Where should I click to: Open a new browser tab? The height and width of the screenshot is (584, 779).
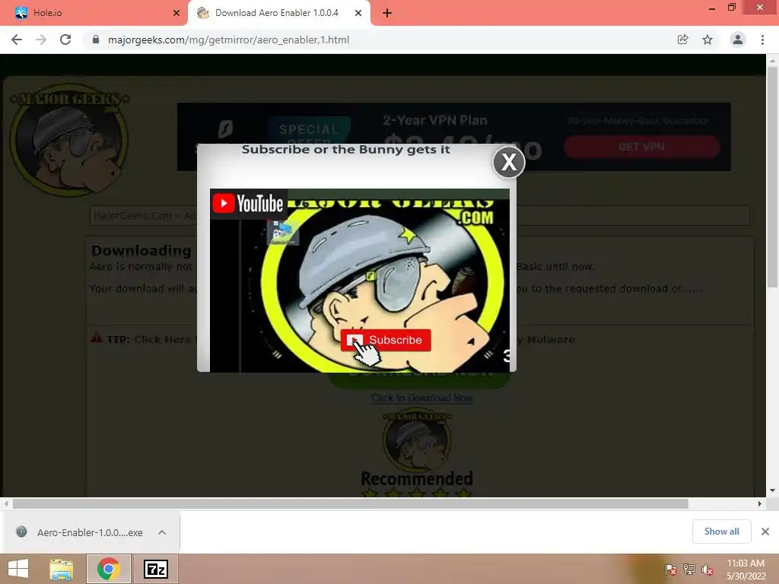[x=387, y=13]
